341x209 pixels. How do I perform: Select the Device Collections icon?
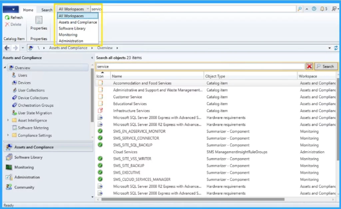(x=14, y=97)
